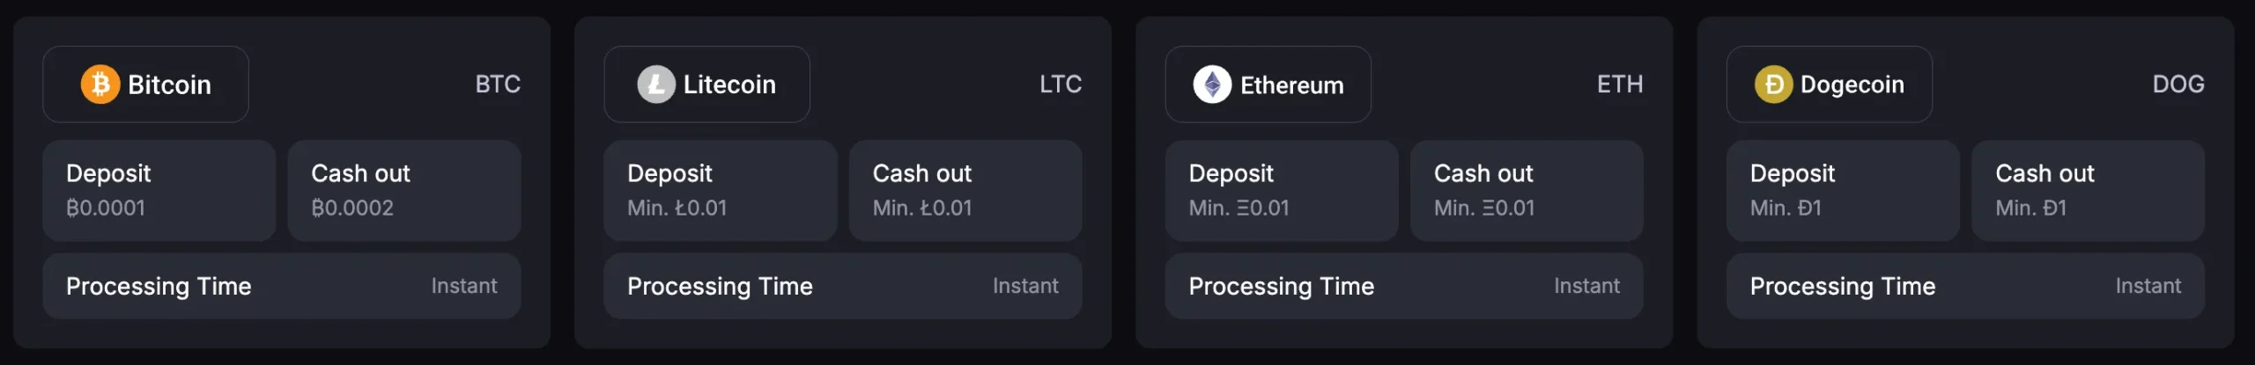
Task: Select the Dogecoin name badge
Action: click(1830, 84)
